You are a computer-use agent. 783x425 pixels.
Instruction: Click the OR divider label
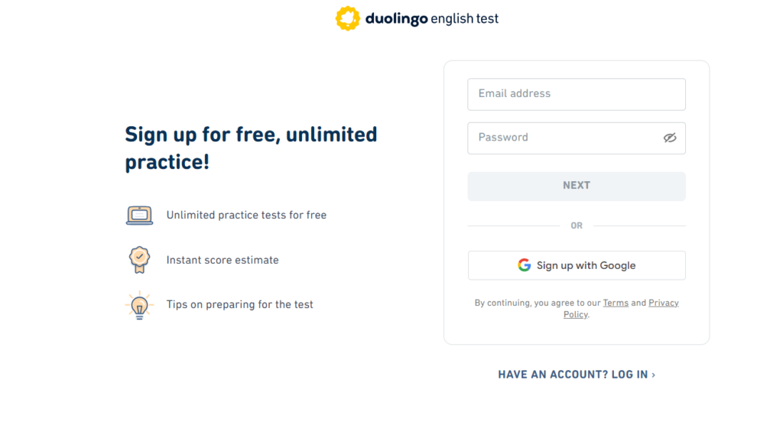click(577, 225)
